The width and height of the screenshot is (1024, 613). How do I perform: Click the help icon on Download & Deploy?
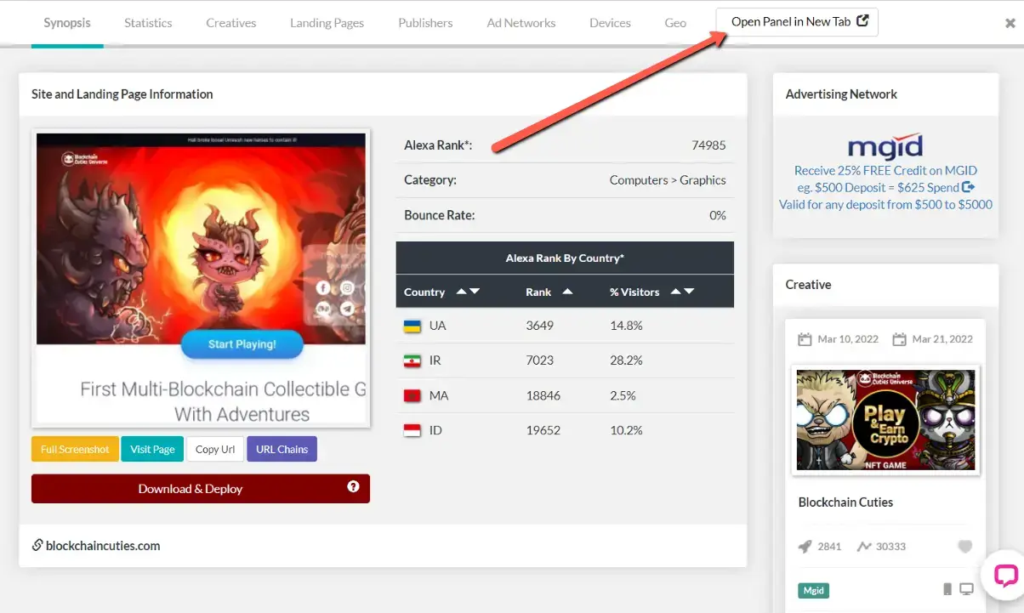[353, 487]
